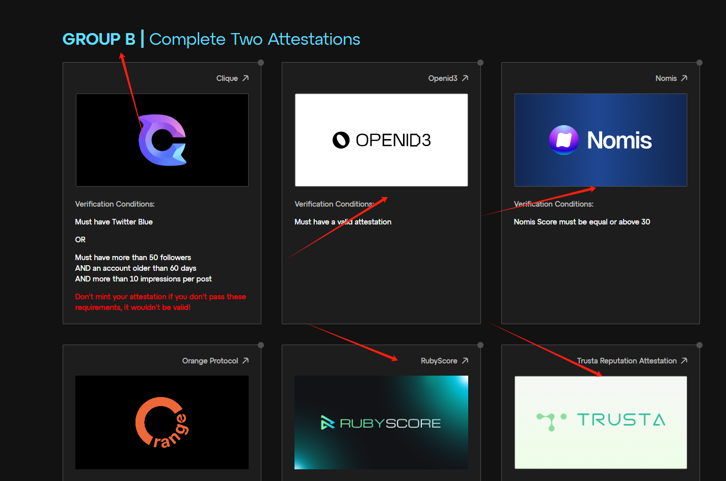
Task: Open the Openid3 text link
Action: pos(443,78)
